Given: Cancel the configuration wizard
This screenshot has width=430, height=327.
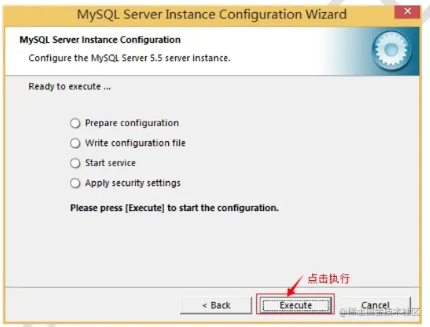Looking at the screenshot, I should tap(376, 305).
